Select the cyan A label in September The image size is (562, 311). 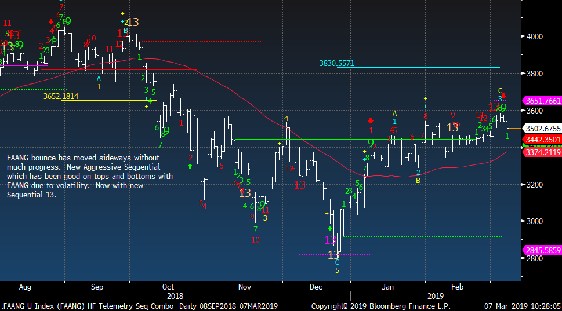click(x=99, y=79)
